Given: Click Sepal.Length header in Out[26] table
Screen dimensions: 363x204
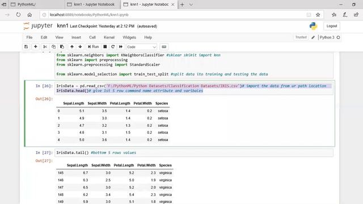Looking at the screenshot, I should coord(74,103).
